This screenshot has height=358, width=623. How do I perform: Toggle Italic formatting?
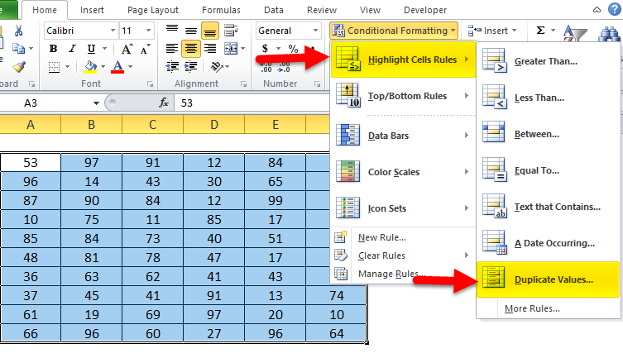72,49
